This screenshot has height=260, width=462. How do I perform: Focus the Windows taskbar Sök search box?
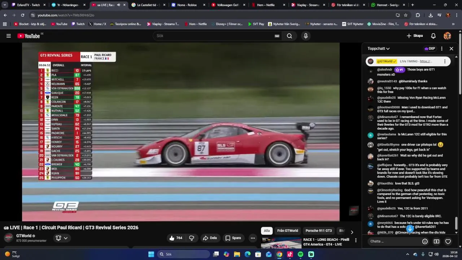point(183,254)
